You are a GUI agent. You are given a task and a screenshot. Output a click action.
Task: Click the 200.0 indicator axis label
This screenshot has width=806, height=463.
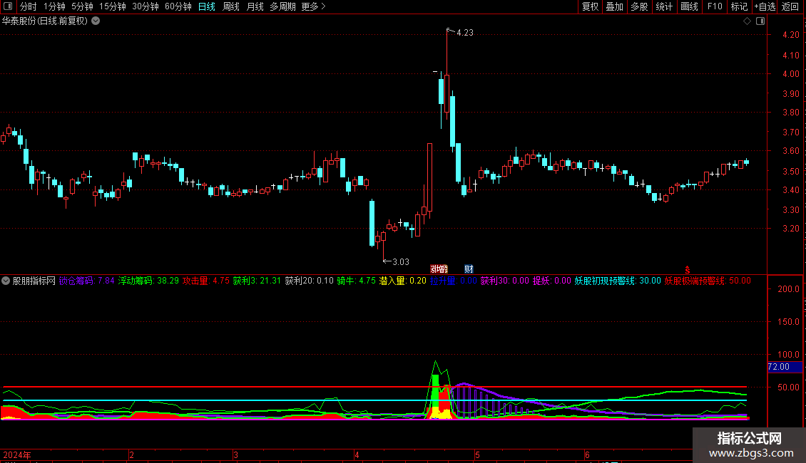point(788,289)
